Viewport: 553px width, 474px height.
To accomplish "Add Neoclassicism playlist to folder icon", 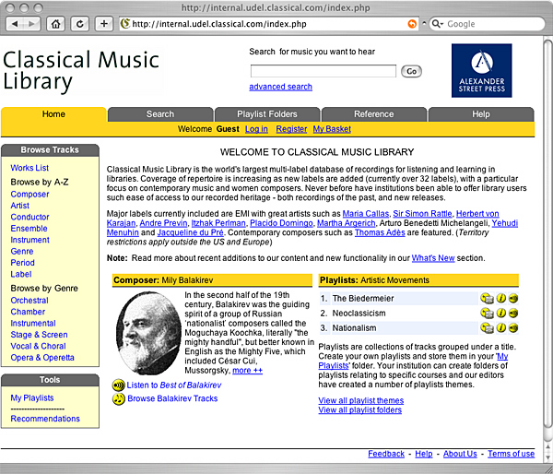I will 487,313.
